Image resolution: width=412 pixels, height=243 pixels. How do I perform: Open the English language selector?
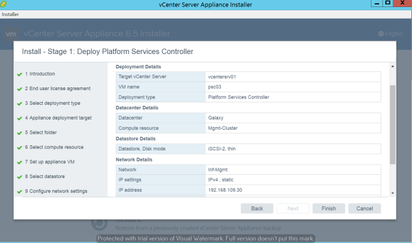point(391,33)
